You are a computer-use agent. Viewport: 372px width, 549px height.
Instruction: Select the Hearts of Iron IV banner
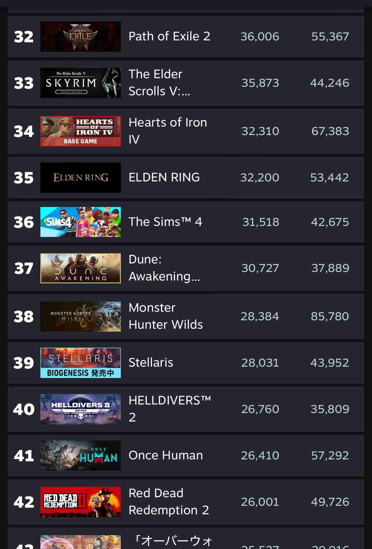click(x=80, y=131)
